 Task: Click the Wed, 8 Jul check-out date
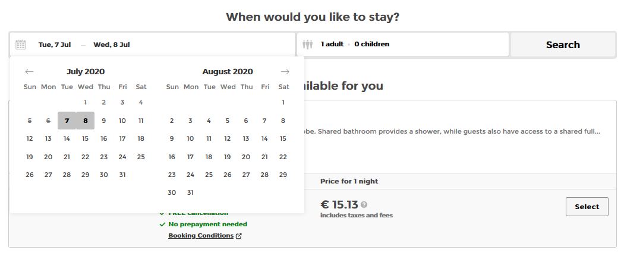[112, 45]
